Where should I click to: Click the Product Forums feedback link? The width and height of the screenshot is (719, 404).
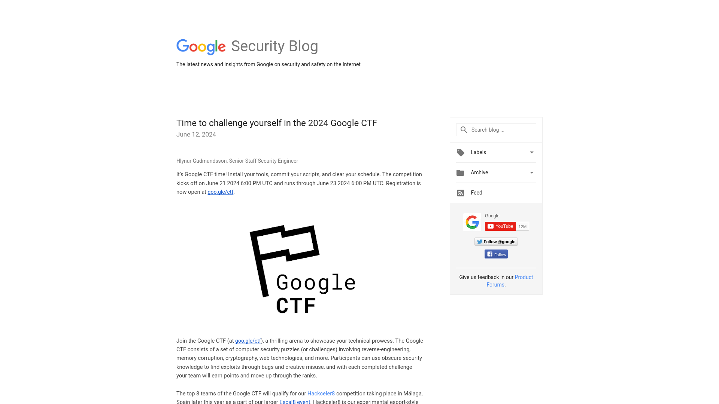(x=510, y=281)
